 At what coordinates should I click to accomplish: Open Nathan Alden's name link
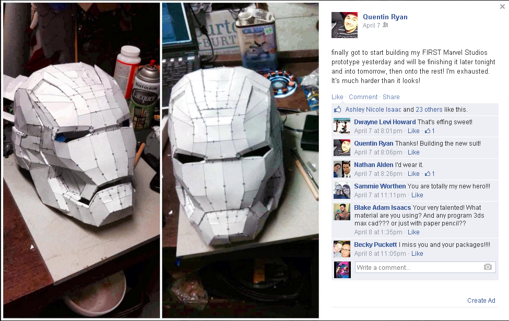point(374,164)
